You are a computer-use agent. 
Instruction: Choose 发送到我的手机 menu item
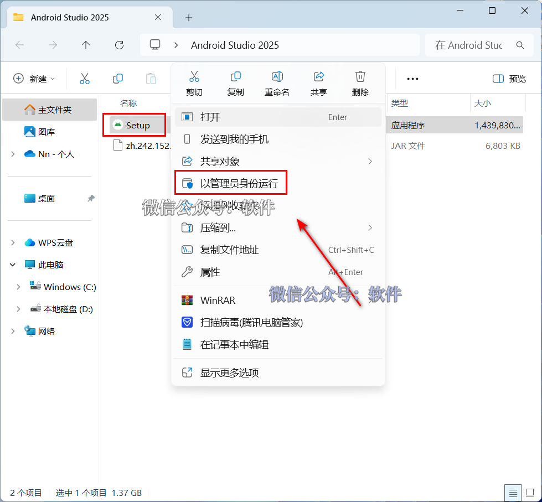point(278,139)
